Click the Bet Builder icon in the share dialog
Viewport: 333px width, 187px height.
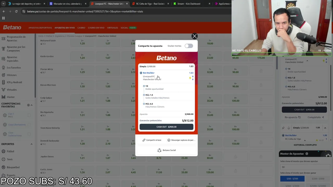point(141,73)
